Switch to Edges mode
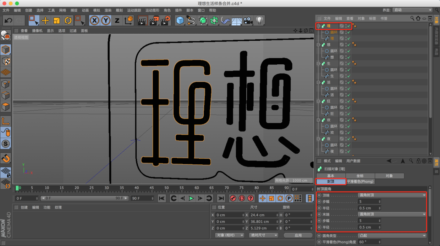 [x=6, y=95]
